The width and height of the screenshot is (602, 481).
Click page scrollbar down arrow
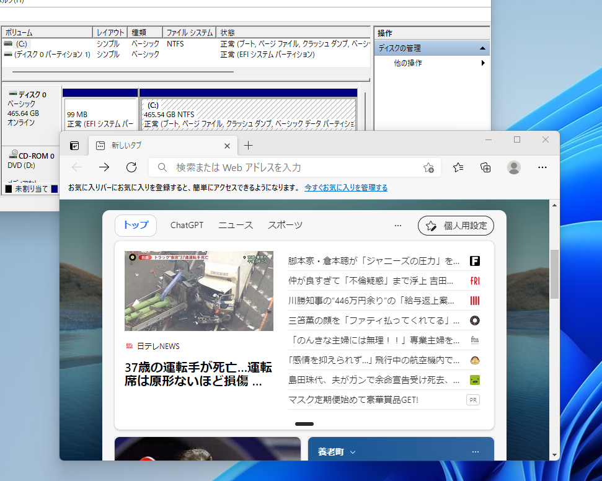[554, 455]
